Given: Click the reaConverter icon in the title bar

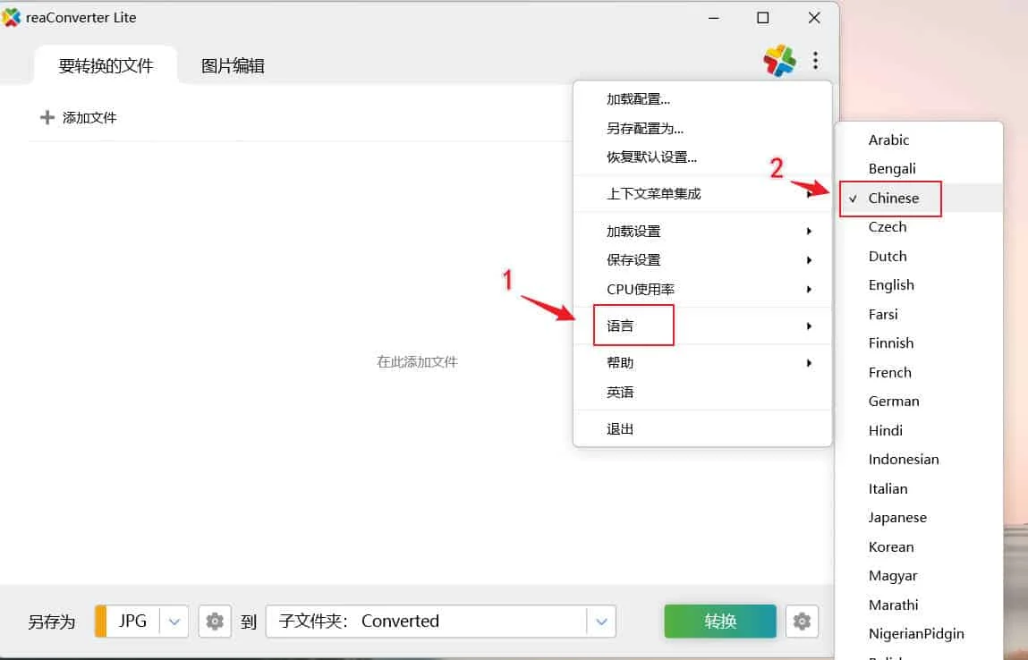Looking at the screenshot, I should click(x=11, y=16).
